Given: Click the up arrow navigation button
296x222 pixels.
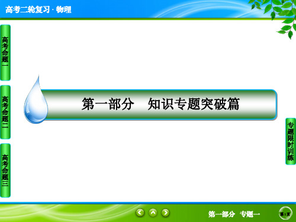Looking at the screenshot, I should [x=153, y=213].
